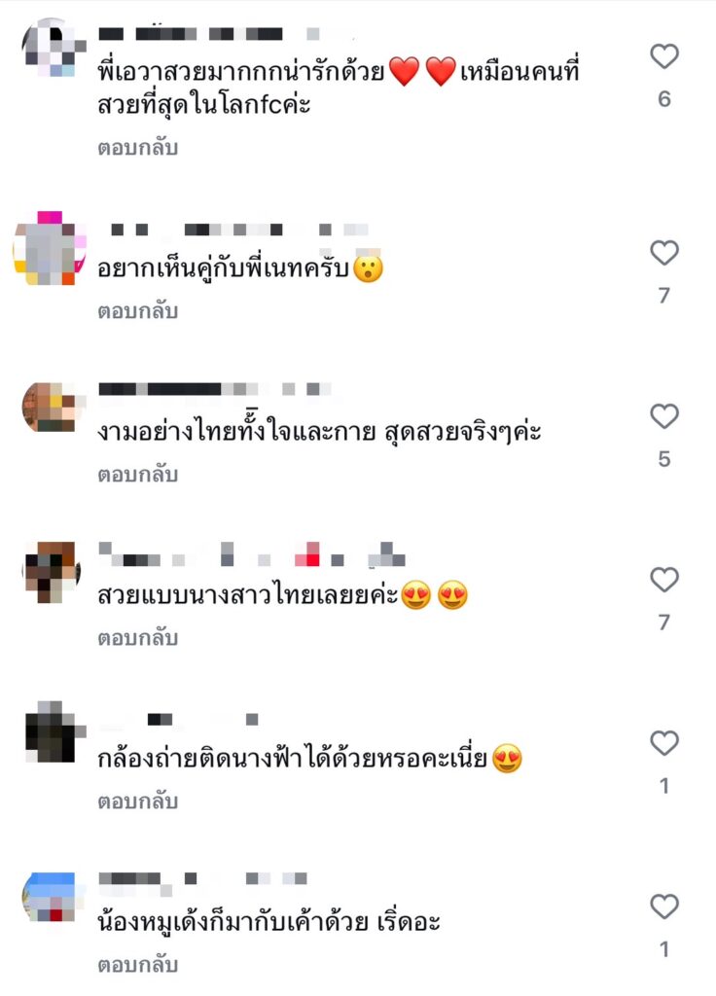The height and width of the screenshot is (996, 716).
Task: Reply (ตอบกลับ) to น้องหมูเด้ง comment
Action: coord(138,965)
